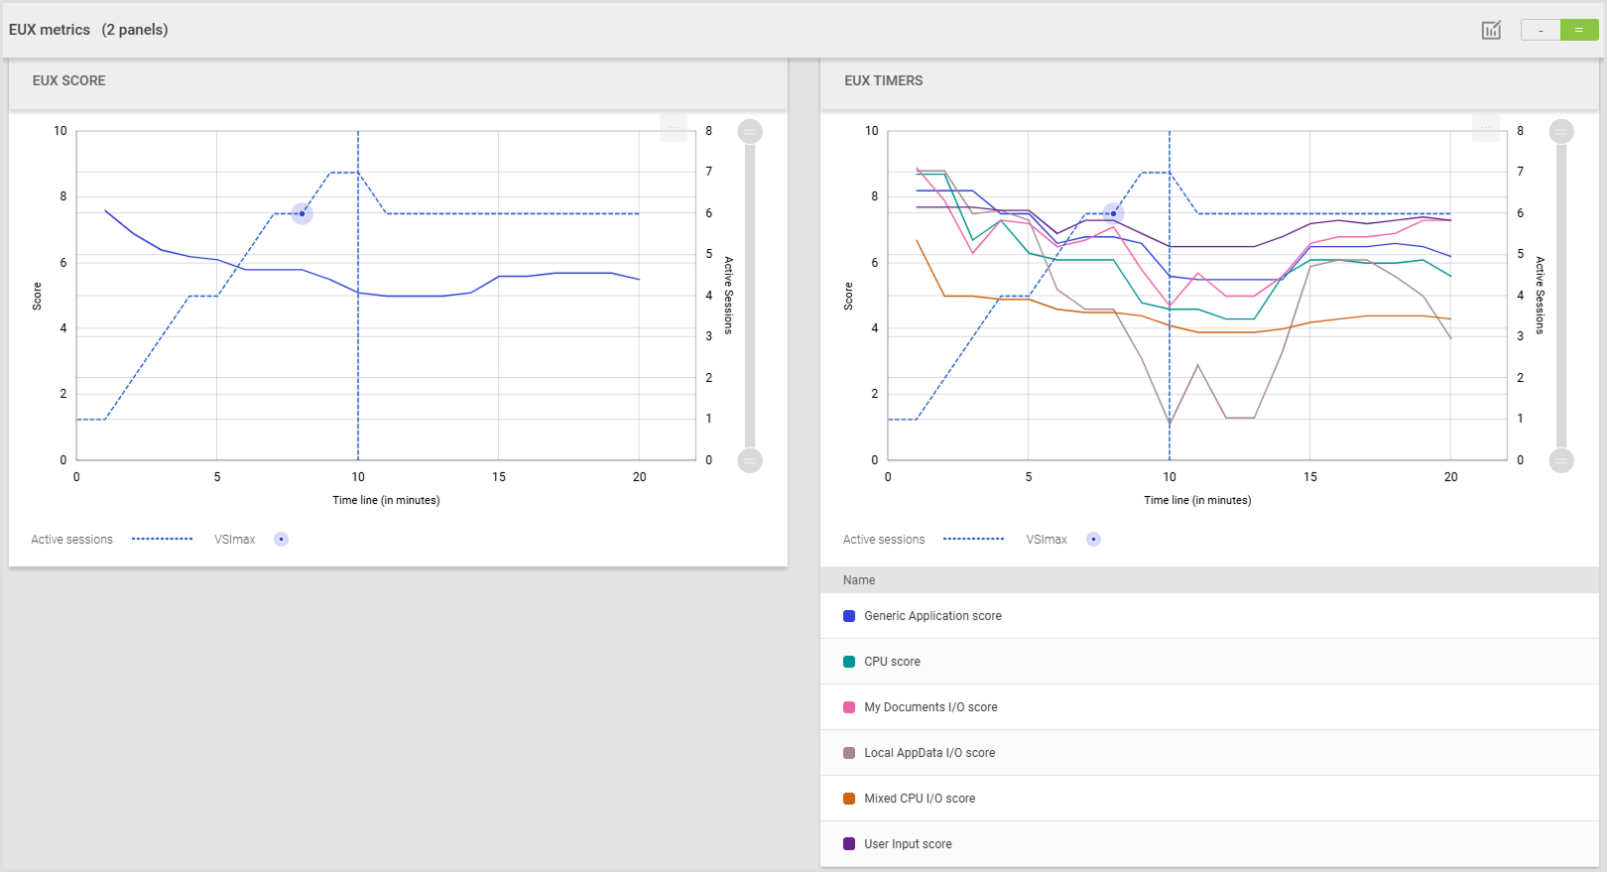
Task: Toggle the Generic Application score series
Action: pos(932,616)
